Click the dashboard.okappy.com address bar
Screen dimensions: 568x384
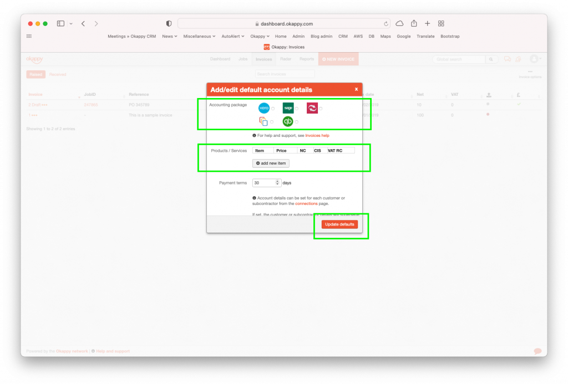click(284, 23)
